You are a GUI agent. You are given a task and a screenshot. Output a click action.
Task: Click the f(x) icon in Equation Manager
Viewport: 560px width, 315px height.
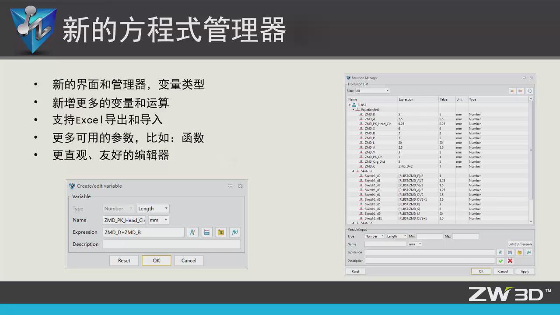coord(529,252)
